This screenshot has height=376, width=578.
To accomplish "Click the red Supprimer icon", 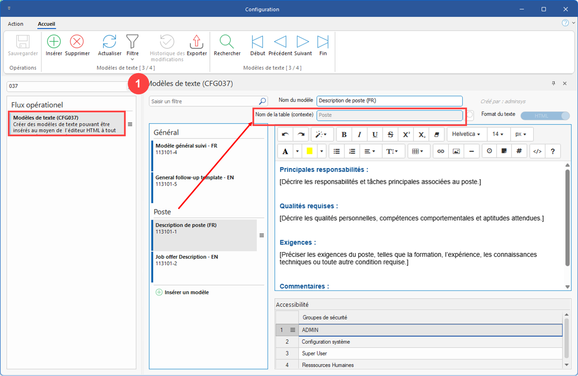I will [x=77, y=42].
